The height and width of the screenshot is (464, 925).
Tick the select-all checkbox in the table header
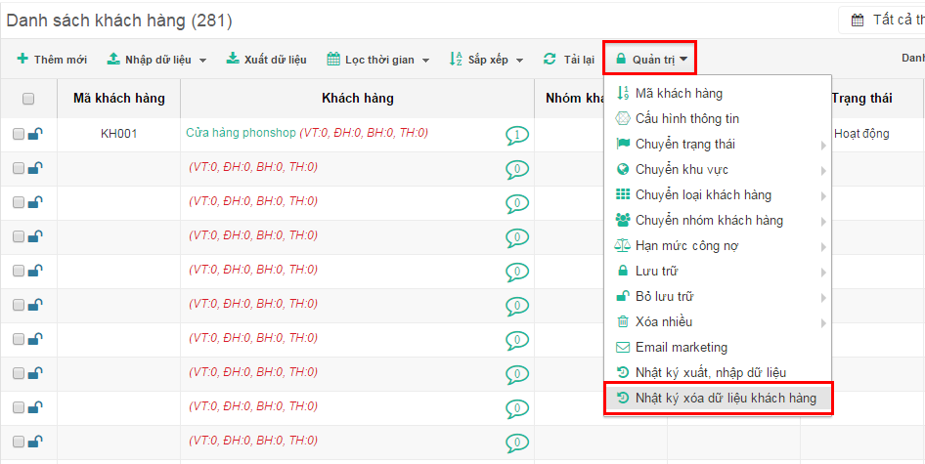pos(28,99)
